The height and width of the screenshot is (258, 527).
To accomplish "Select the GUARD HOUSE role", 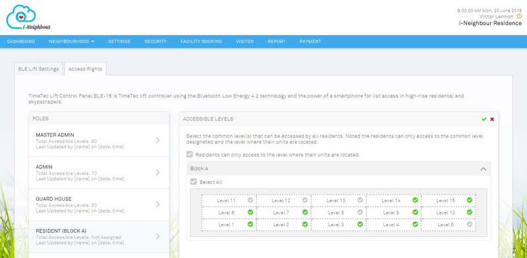I will coord(99,205).
